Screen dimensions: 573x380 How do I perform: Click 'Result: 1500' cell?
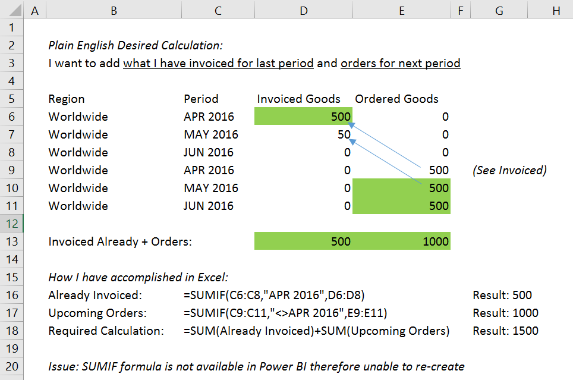tap(505, 331)
